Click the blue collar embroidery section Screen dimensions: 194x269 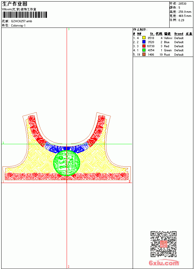[67, 148]
